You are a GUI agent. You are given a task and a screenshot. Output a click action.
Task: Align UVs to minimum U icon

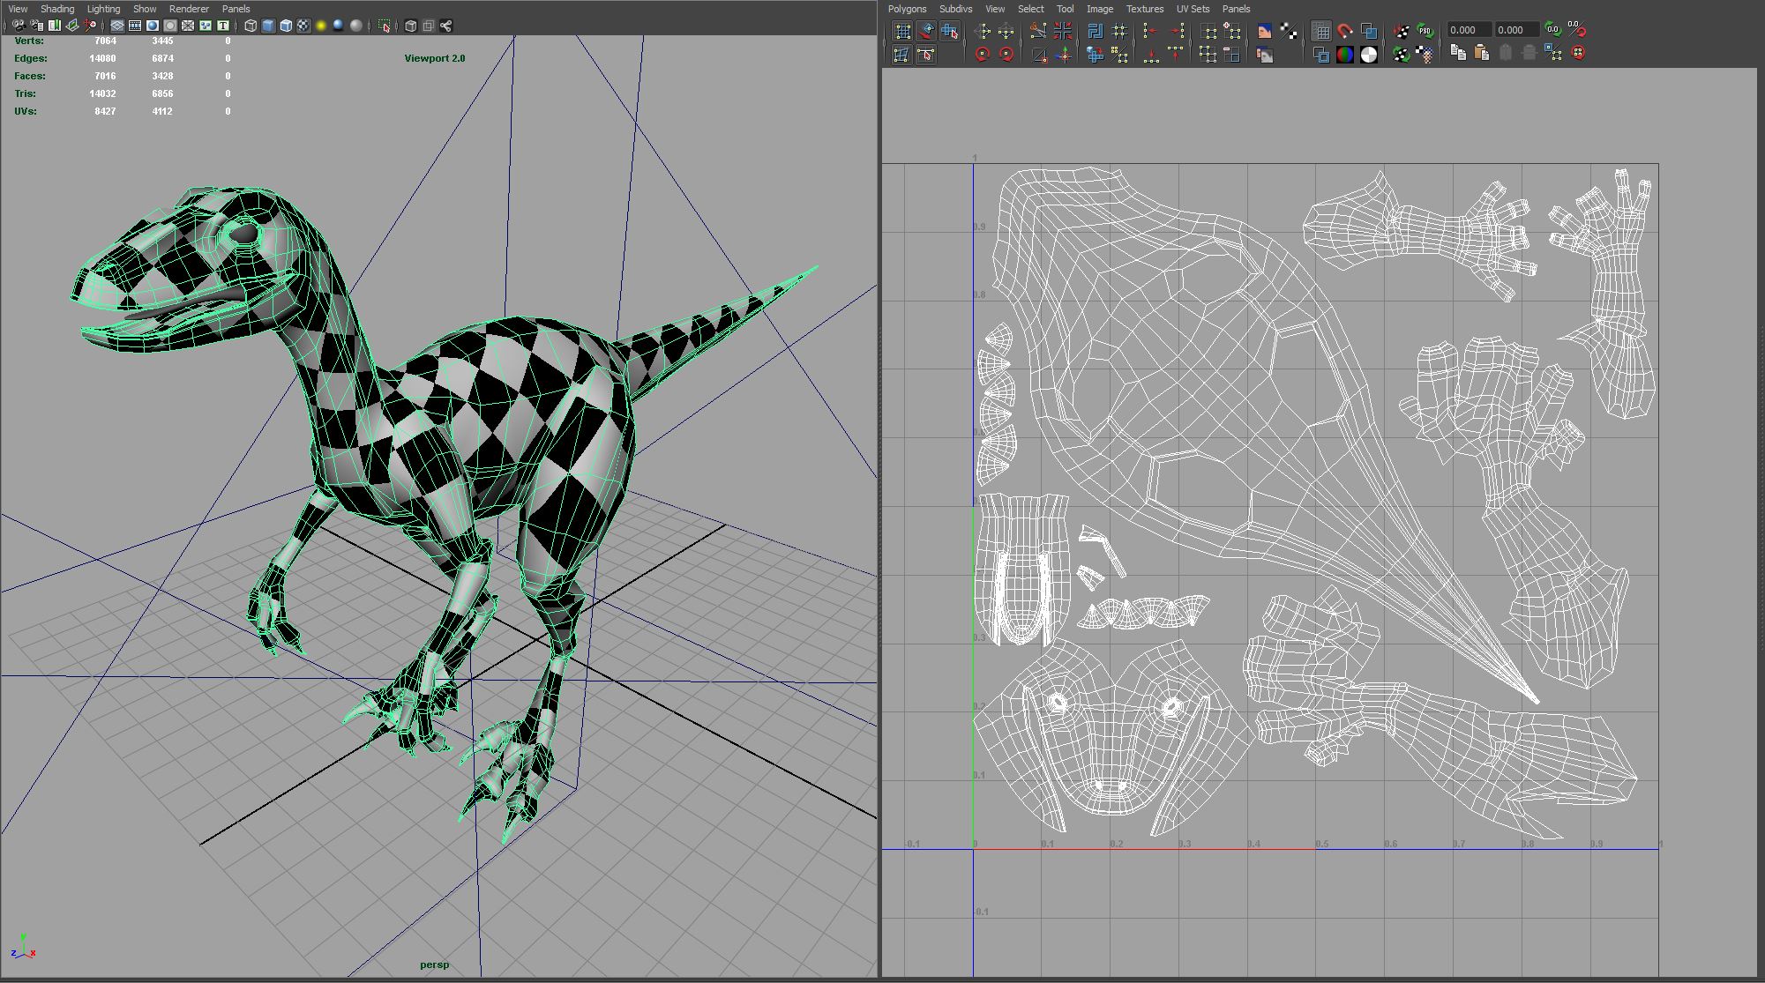pos(1150,30)
